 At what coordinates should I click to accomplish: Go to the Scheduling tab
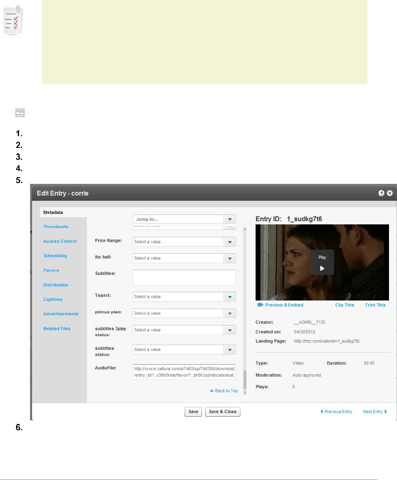(x=55, y=256)
